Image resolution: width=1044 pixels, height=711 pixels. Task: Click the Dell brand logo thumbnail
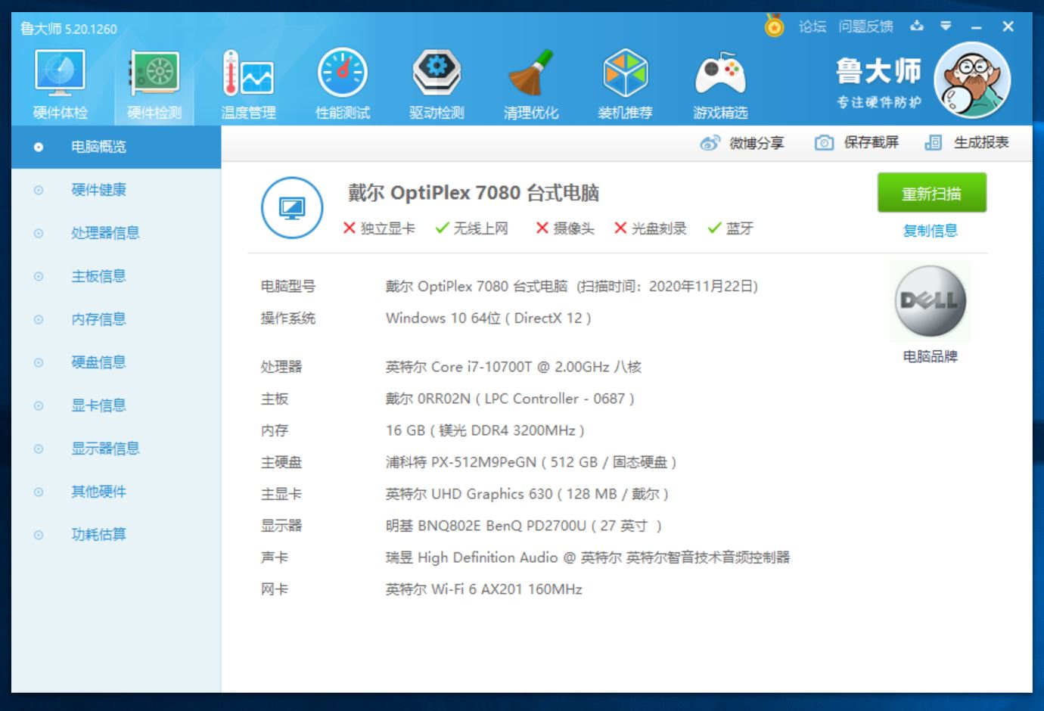coord(931,300)
